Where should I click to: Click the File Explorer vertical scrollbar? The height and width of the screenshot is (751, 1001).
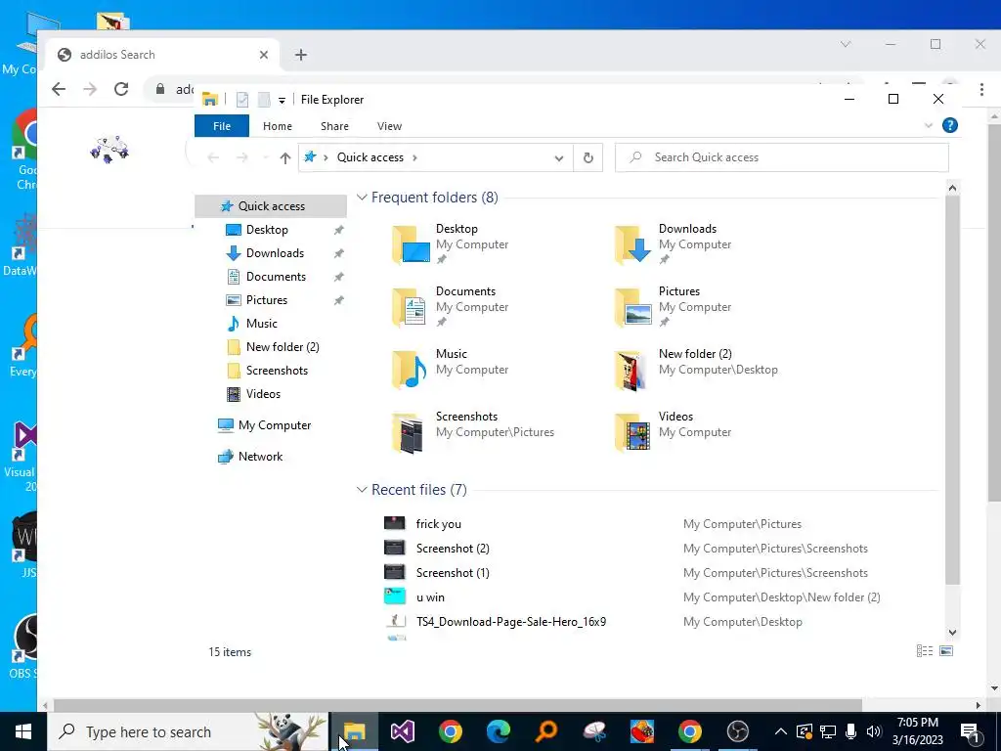[x=952, y=390]
